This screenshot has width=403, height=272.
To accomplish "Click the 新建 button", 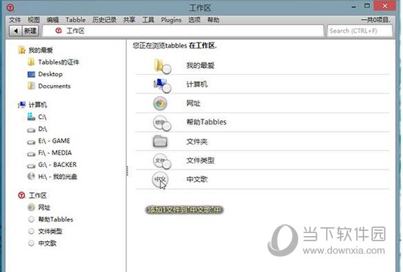I will [x=30, y=31].
